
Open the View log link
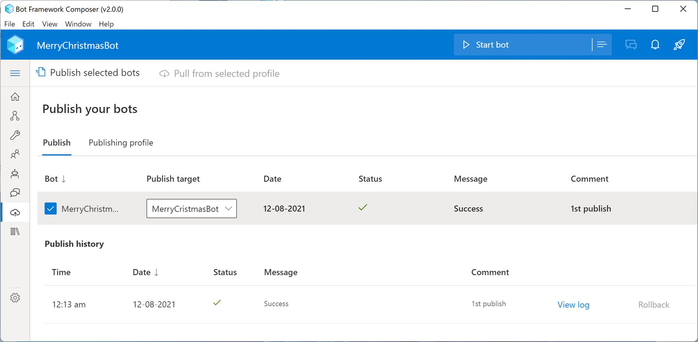click(573, 305)
